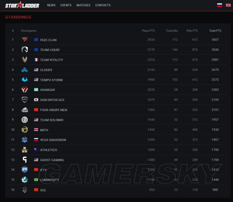Click the Luminosity team logo
The height and width of the screenshot is (202, 233).
pos(25,180)
